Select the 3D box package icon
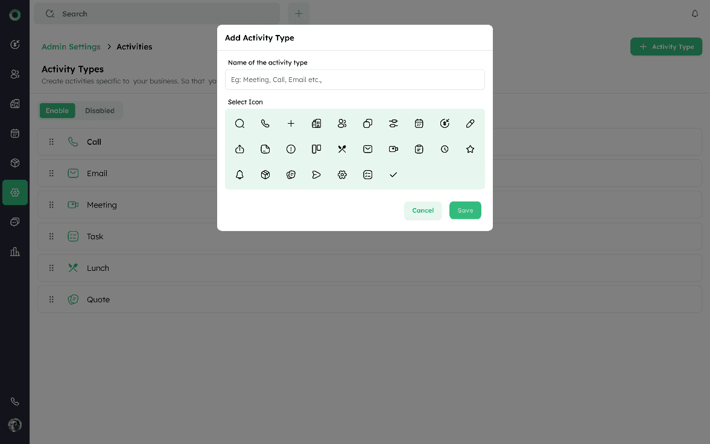Viewport: 710px width, 444px height. coord(265,175)
